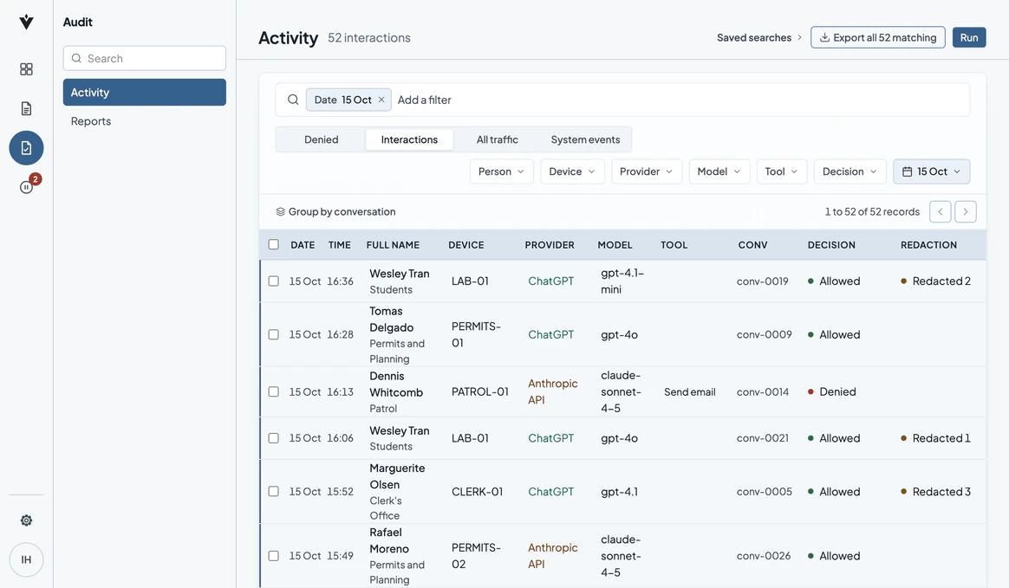Image resolution: width=1009 pixels, height=588 pixels.
Task: Open the document page sidebar icon
Action: (x=26, y=108)
